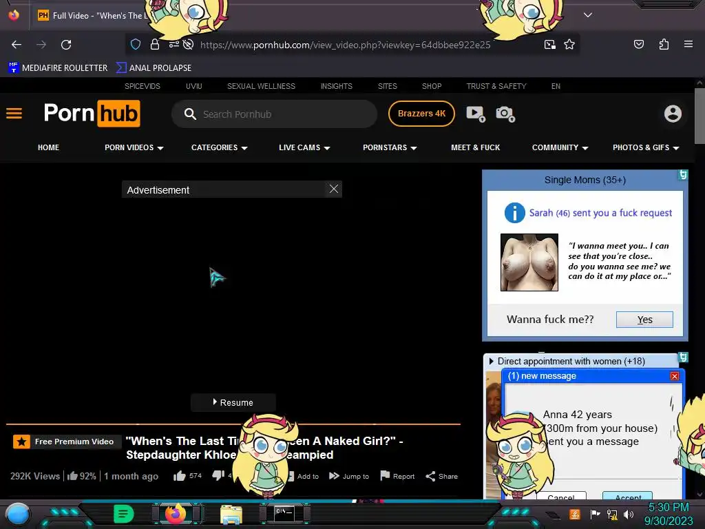This screenshot has height=529, width=705.
Task: Click the Brazzers 4K button
Action: pyautogui.click(x=421, y=114)
